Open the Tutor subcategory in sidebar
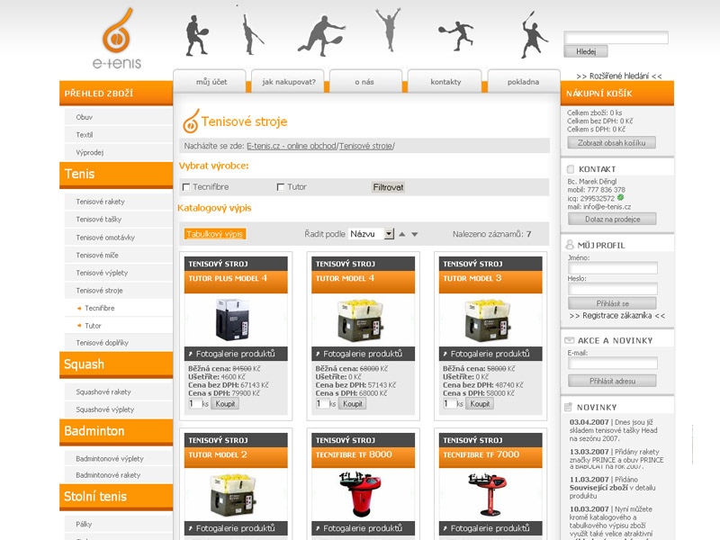 pyautogui.click(x=93, y=326)
